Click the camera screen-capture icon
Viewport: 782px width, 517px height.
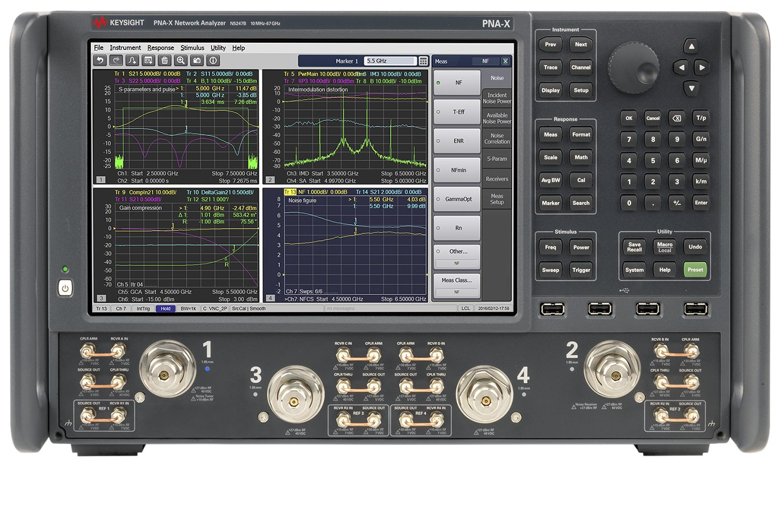197,61
